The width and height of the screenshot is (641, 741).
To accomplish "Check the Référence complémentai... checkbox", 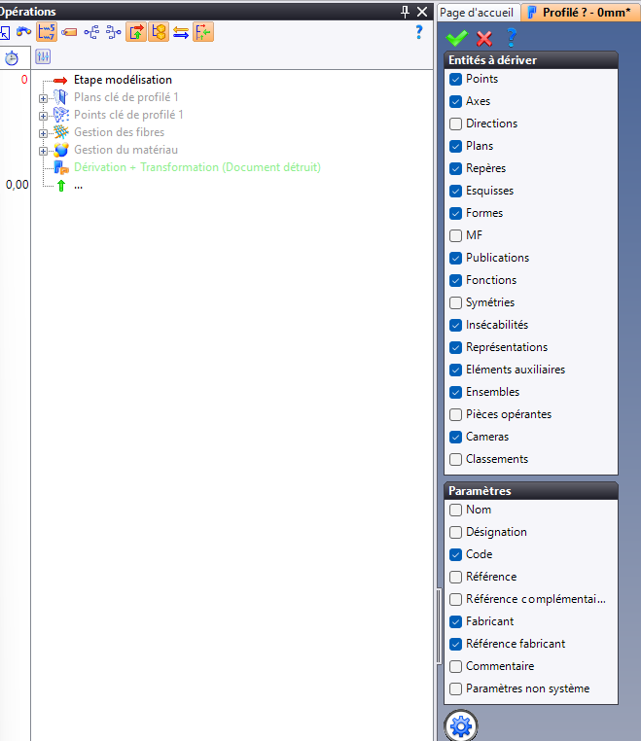I will click(x=455, y=599).
